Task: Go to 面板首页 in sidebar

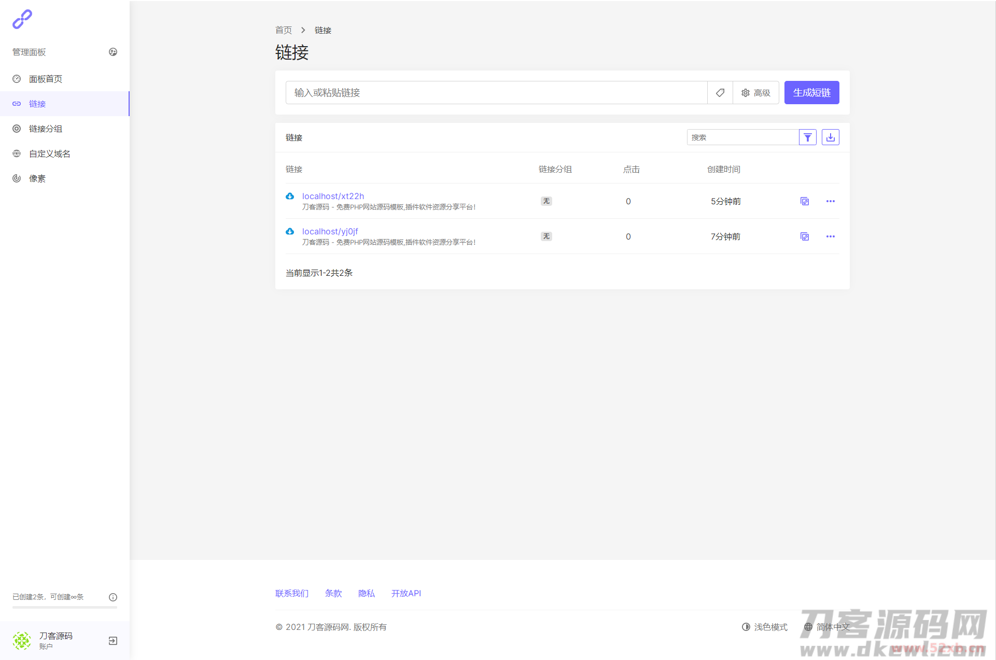Action: point(46,79)
